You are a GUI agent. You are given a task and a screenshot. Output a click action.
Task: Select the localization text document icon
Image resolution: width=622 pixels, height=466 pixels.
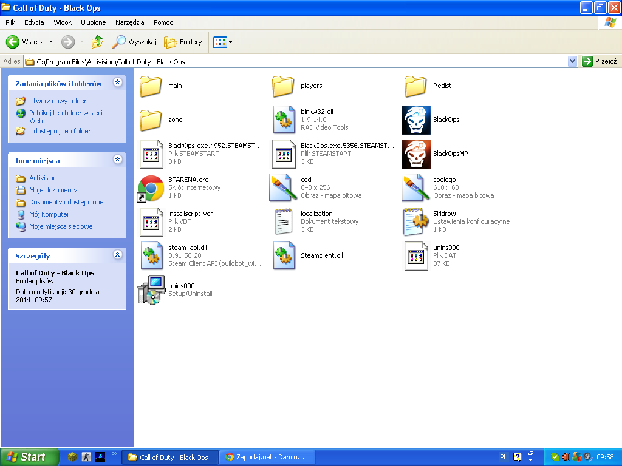[283, 222]
